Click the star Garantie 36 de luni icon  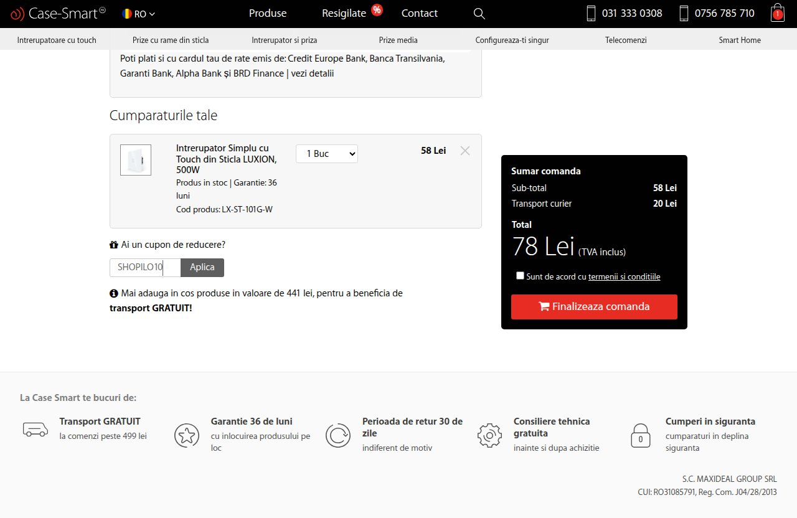pos(187,435)
